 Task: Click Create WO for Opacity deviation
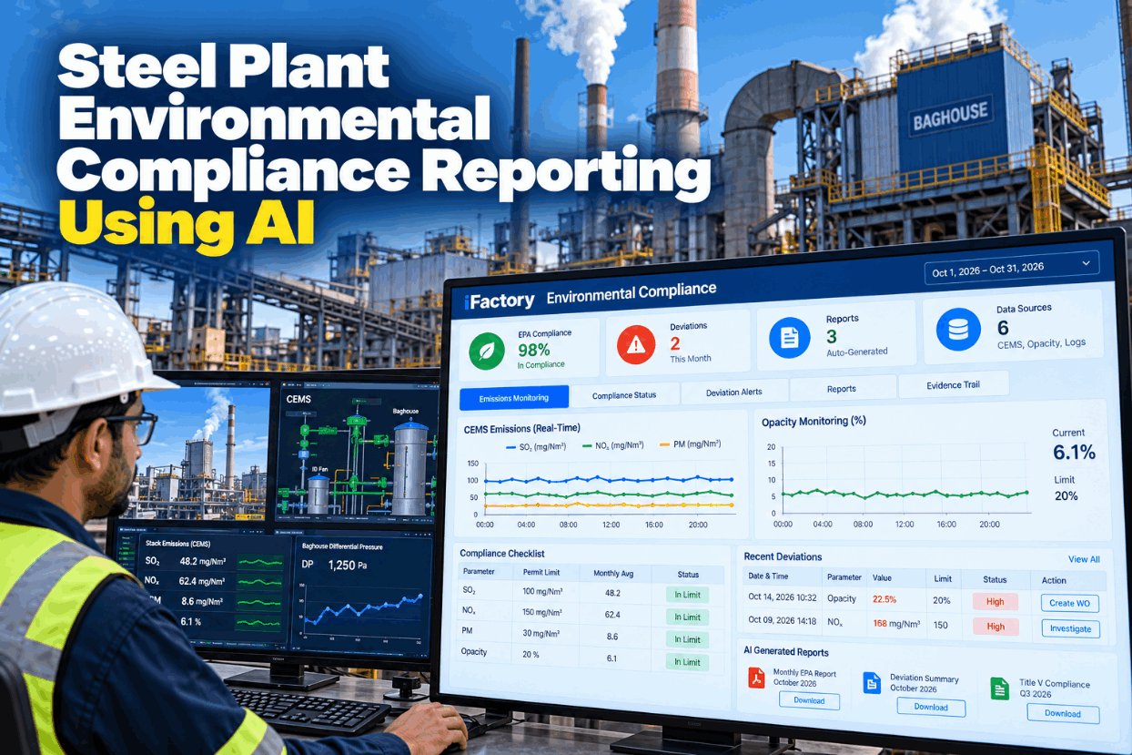(1069, 603)
